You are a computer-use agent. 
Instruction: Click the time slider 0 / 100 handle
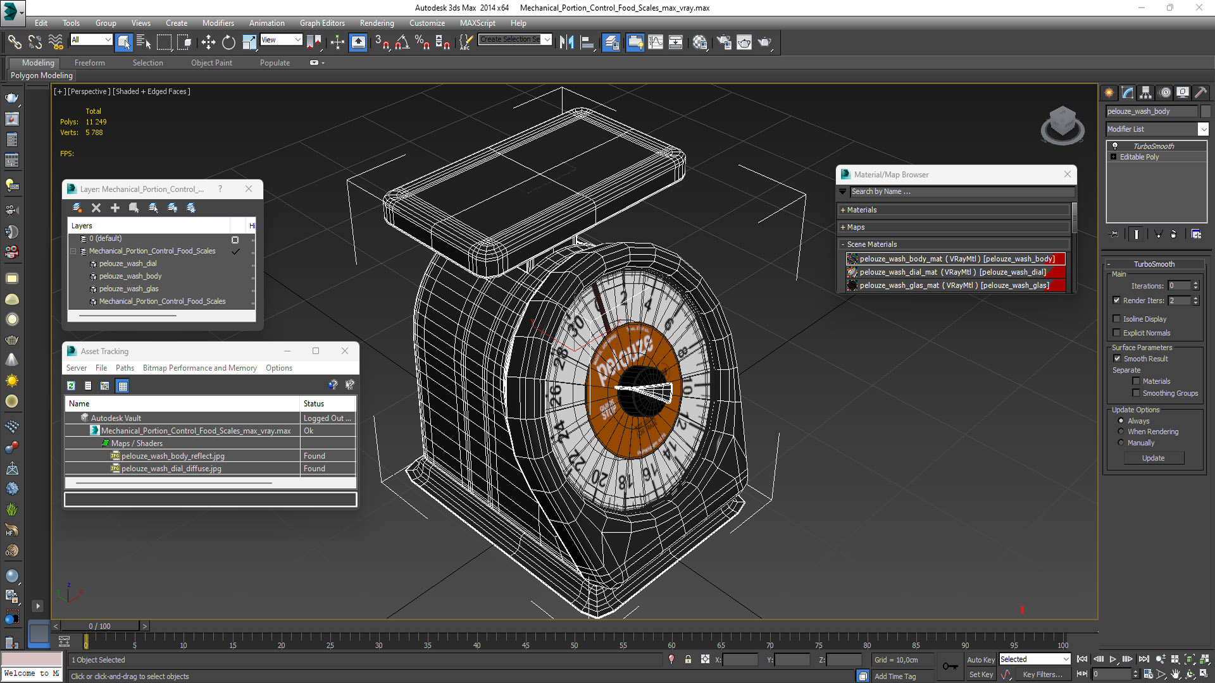(x=100, y=626)
